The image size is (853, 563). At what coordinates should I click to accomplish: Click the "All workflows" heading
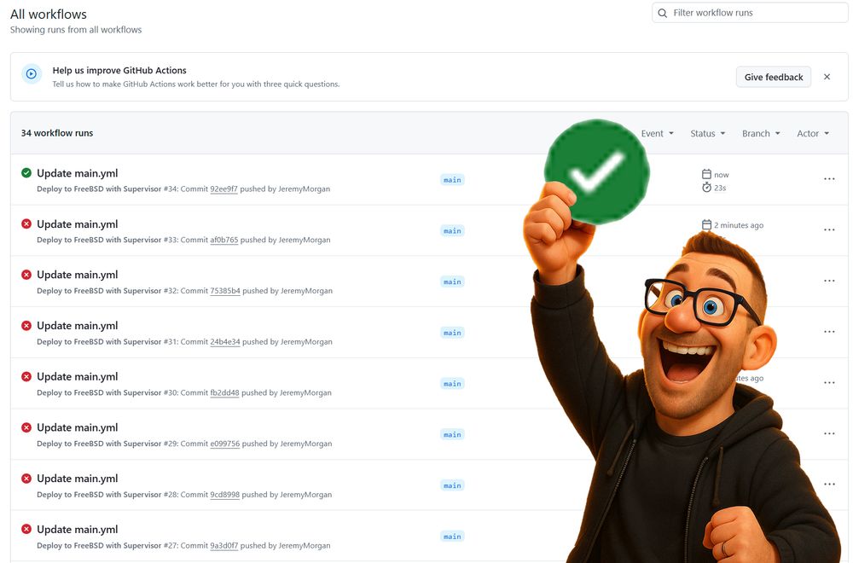pos(49,15)
